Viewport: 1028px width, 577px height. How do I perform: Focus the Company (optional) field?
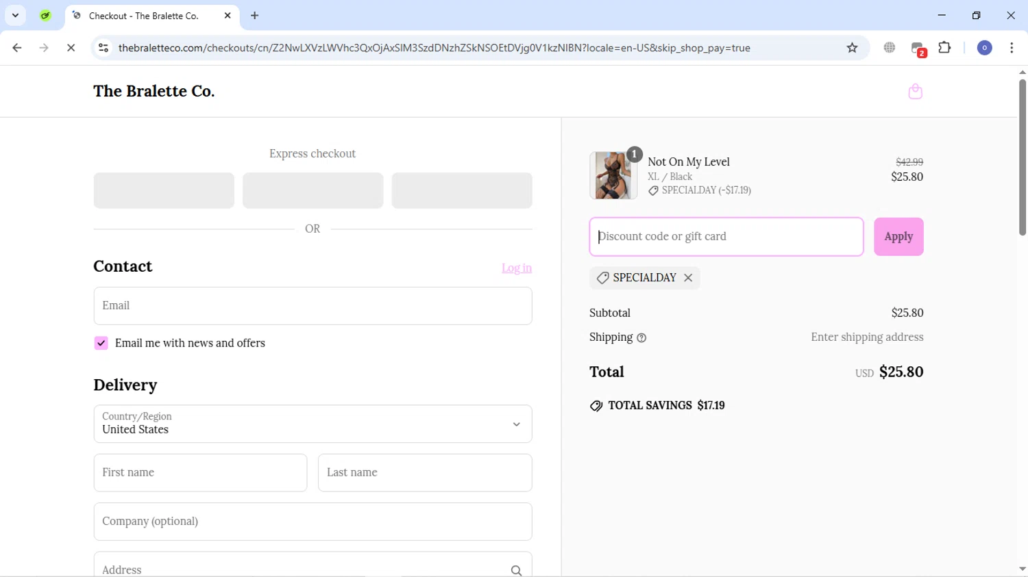[x=313, y=522]
